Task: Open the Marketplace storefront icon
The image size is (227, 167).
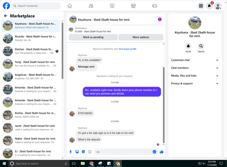Action: (x=133, y=6)
